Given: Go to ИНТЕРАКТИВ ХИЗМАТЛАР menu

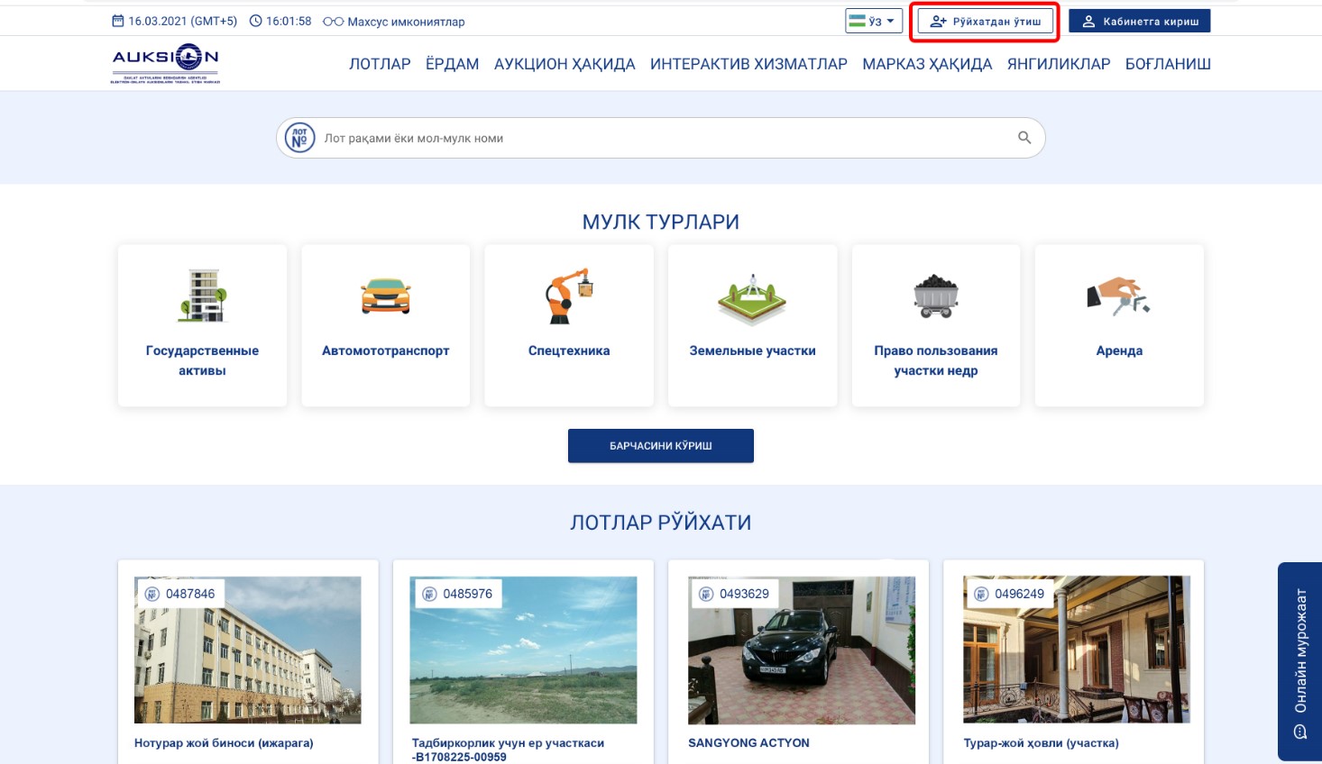Looking at the screenshot, I should point(748,64).
